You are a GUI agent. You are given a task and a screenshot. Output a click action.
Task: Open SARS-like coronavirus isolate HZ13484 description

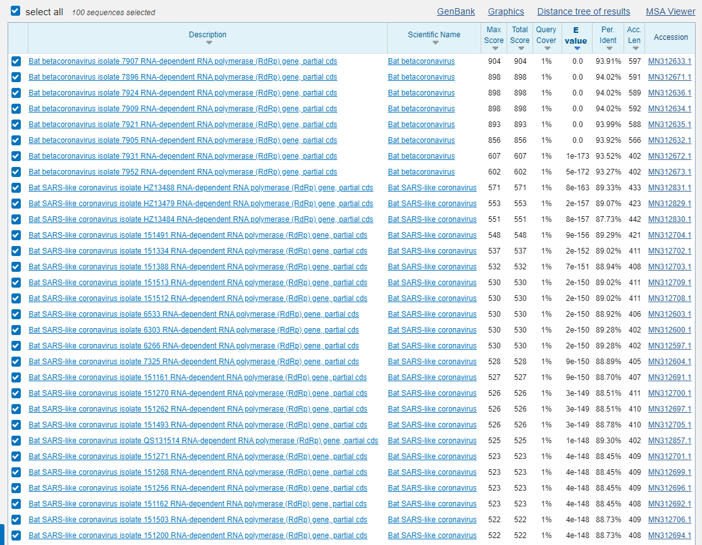[200, 219]
